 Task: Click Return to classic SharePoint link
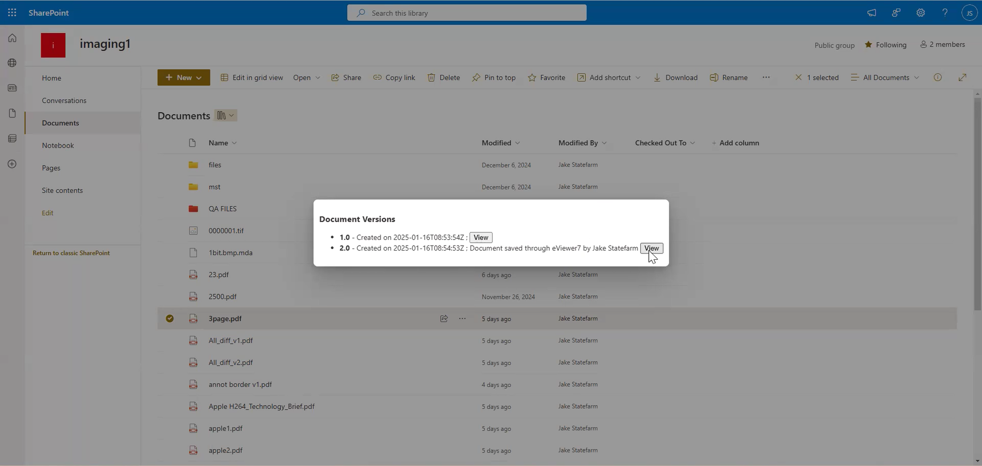[71, 253]
